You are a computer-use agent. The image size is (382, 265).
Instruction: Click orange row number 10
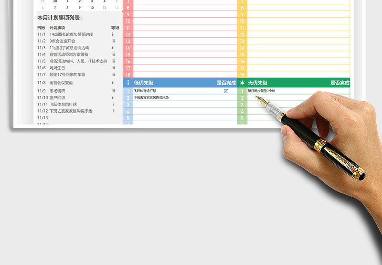pyautogui.click(x=242, y=21)
